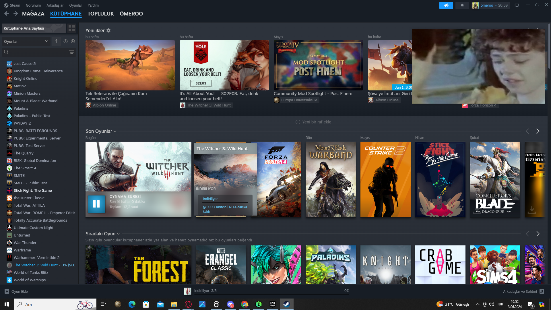The width and height of the screenshot is (551, 310).
Task: Click the announcements megaphone icon
Action: click(446, 5)
